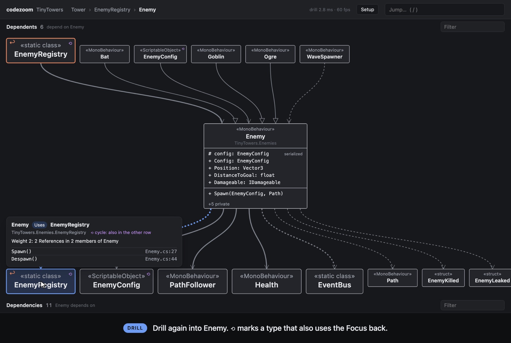
Task: Click the cycle icon on the Dependencies EnemyConfig card
Action: 149,274
